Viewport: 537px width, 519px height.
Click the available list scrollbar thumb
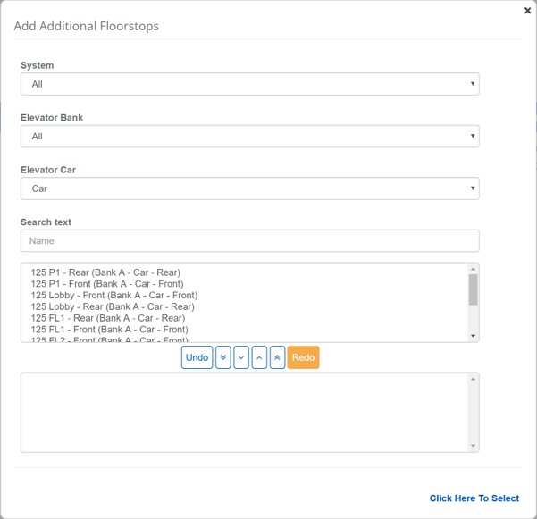pyautogui.click(x=473, y=289)
